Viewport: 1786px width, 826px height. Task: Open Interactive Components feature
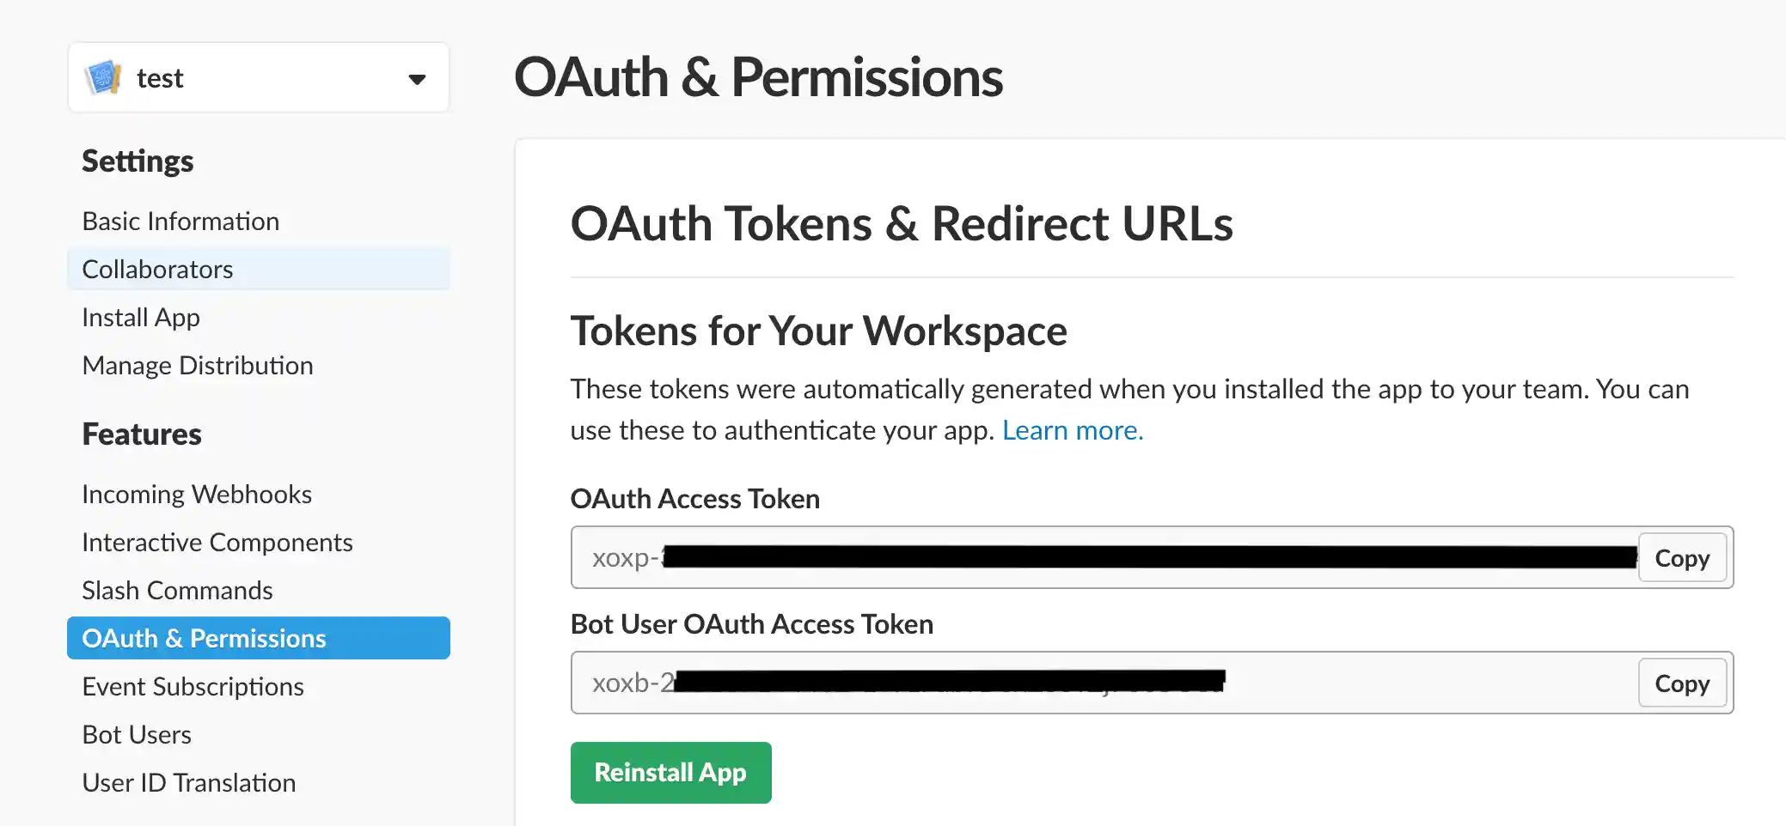point(217,543)
